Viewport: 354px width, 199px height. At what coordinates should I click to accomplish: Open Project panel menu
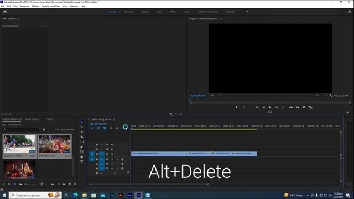(x=20, y=119)
